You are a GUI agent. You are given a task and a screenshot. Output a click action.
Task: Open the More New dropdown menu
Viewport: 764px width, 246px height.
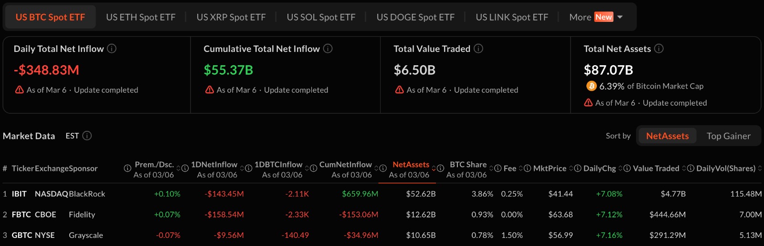tap(595, 17)
